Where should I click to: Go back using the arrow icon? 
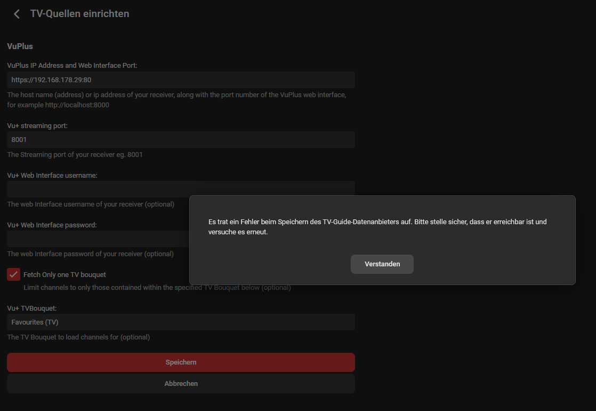tap(17, 14)
